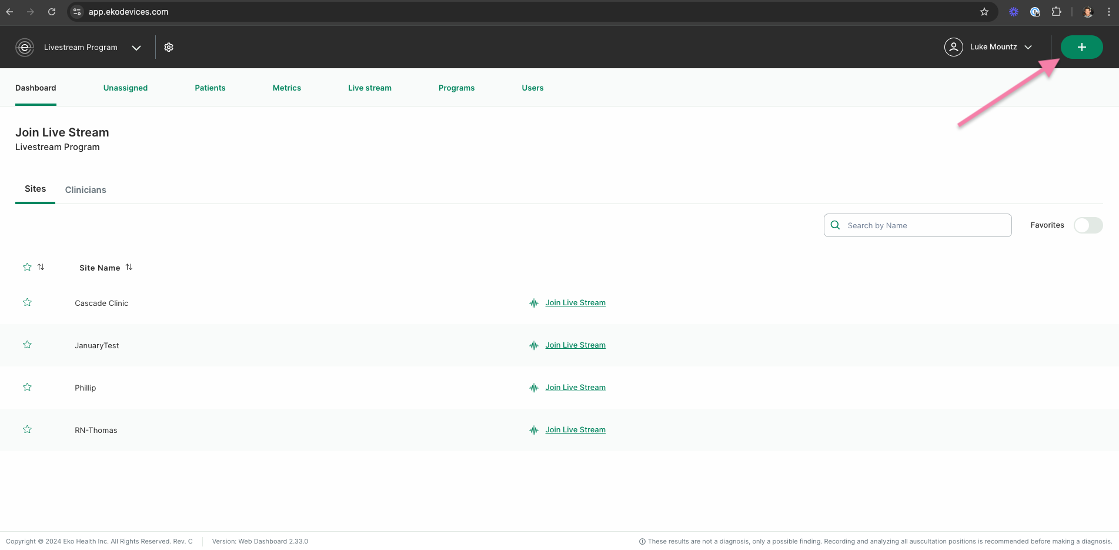Open the browser three-dot menu
This screenshot has width=1119, height=550.
(1109, 11)
